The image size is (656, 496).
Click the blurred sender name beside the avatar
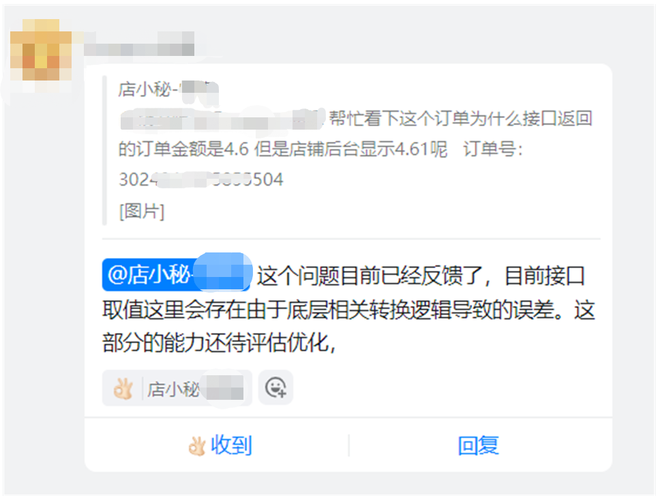click(139, 44)
